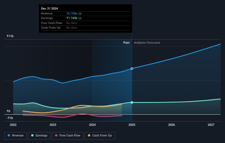
Task: Click the Free Cash Flow tooltip row label
Action: click(52, 23)
